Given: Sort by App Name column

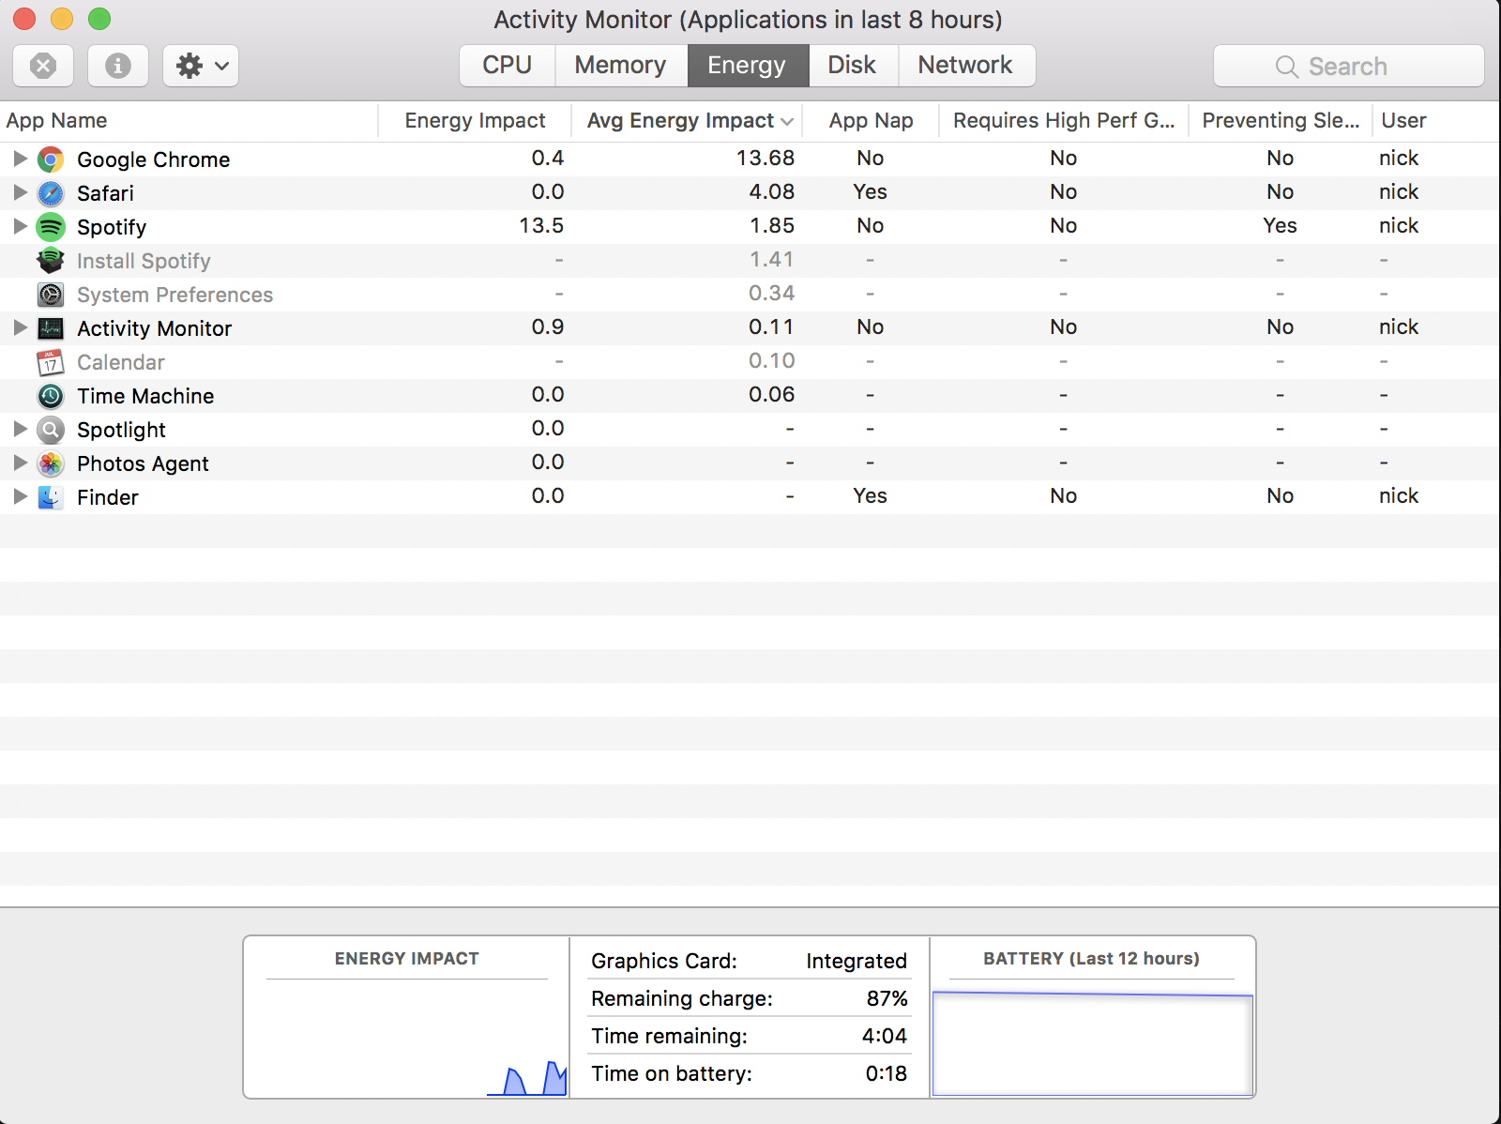Looking at the screenshot, I should tap(188, 120).
